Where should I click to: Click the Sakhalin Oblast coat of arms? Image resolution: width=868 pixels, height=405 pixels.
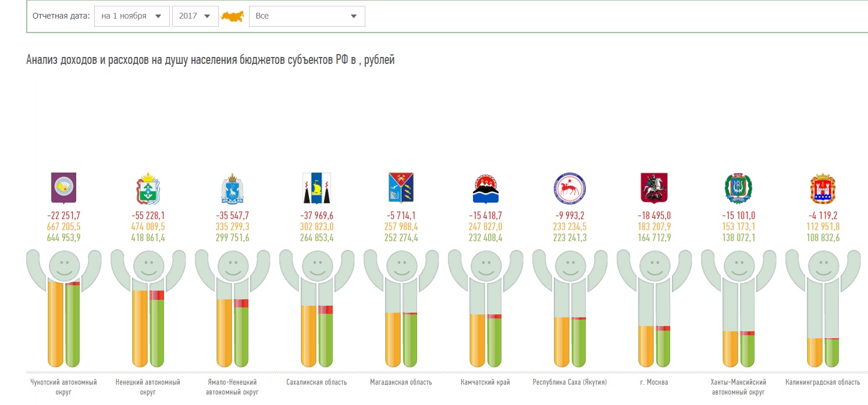tap(316, 187)
